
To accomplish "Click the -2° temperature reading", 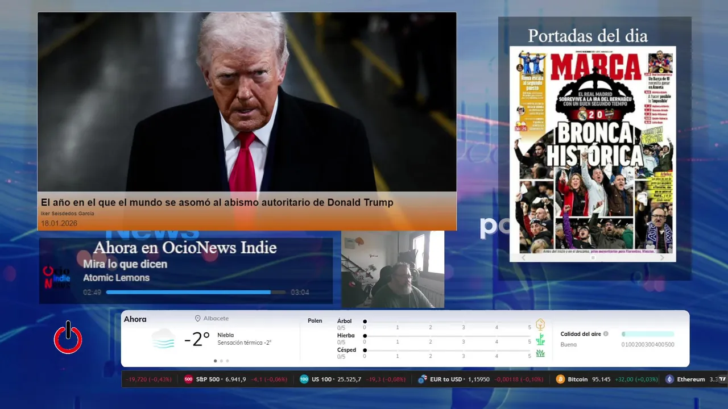I will click(197, 339).
